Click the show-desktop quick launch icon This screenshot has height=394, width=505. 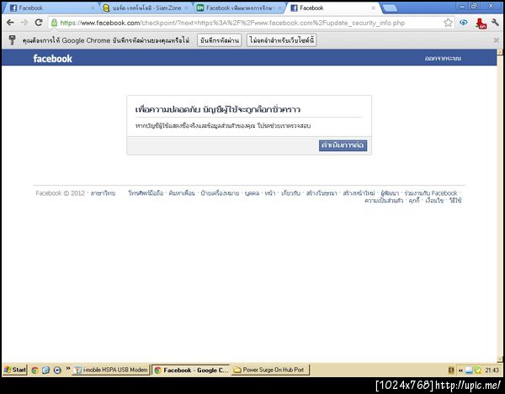coord(46,370)
